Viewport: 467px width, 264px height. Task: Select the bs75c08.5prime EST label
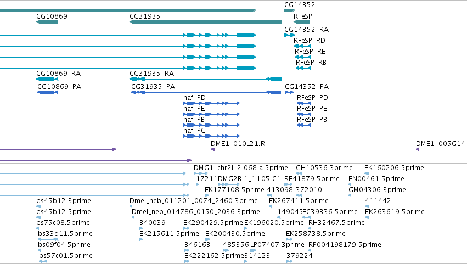tap(63, 223)
